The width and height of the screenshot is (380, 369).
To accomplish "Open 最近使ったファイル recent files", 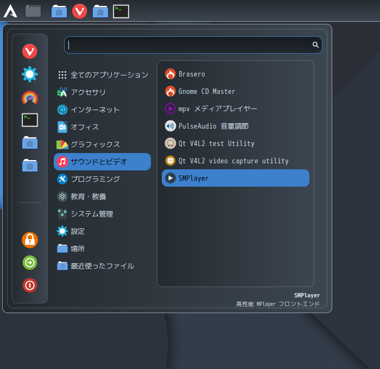I will (102, 266).
